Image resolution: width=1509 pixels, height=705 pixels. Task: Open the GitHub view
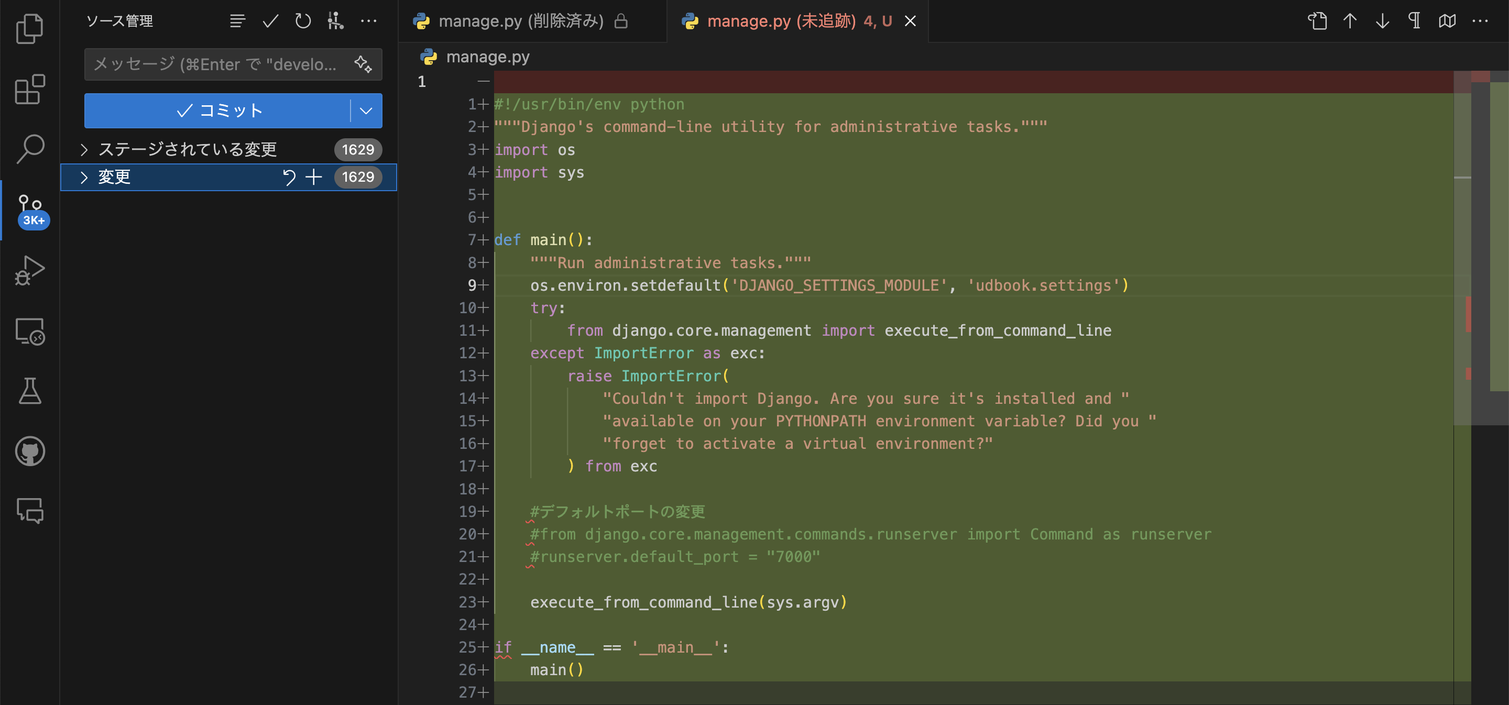pyautogui.click(x=29, y=451)
